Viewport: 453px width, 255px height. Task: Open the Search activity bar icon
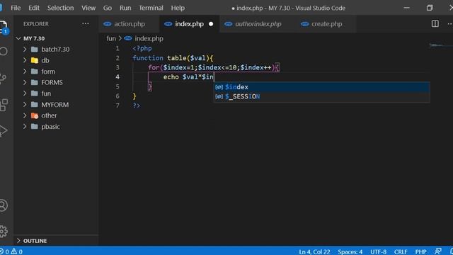pyautogui.click(x=3, y=52)
